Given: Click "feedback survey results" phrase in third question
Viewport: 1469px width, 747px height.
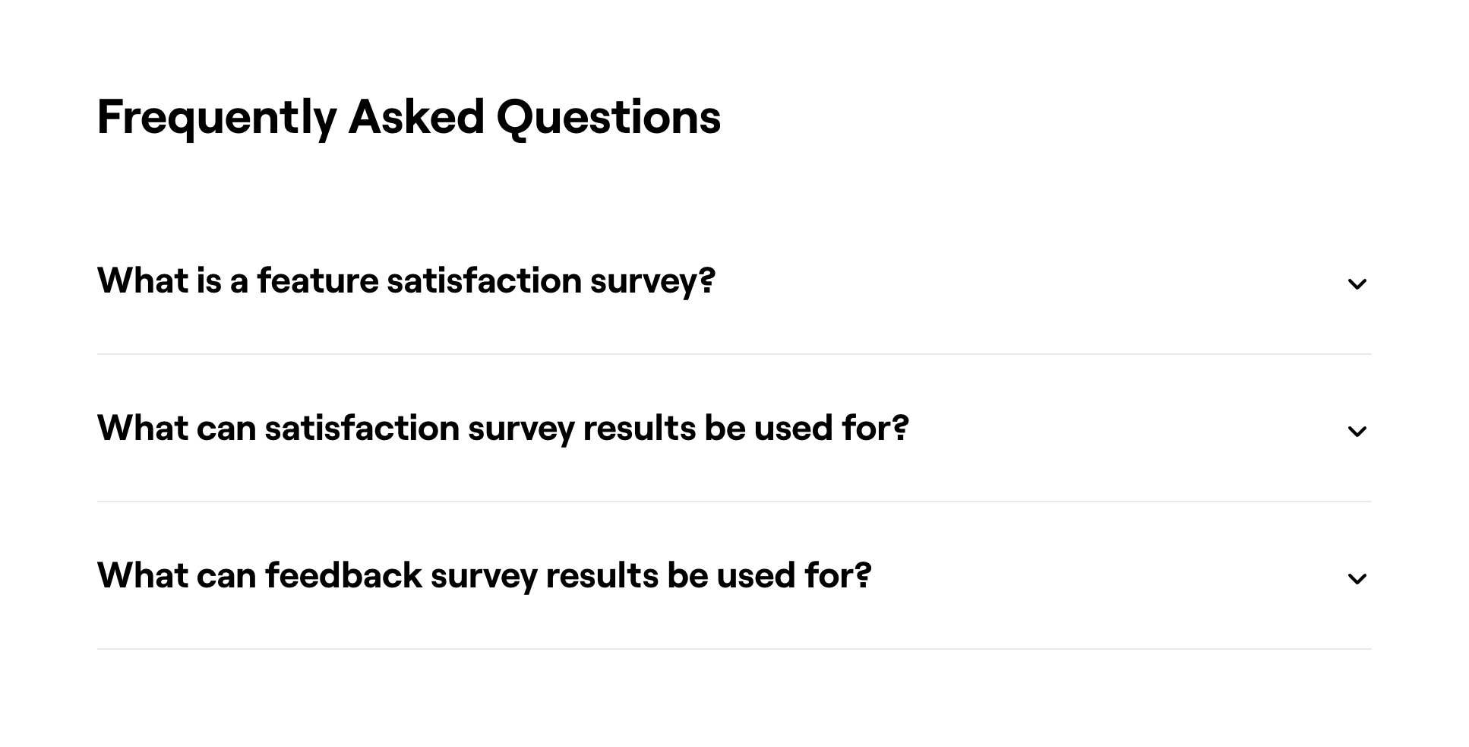Looking at the screenshot, I should 462,575.
